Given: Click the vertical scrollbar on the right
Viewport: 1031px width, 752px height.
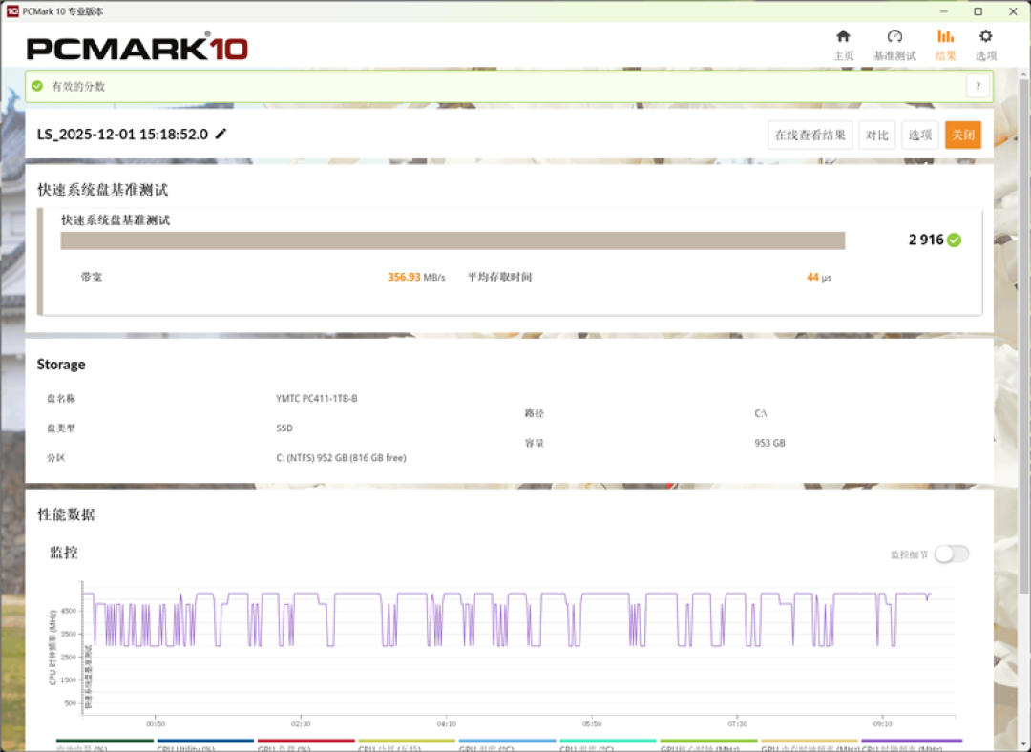Looking at the screenshot, I should coord(1024,335).
